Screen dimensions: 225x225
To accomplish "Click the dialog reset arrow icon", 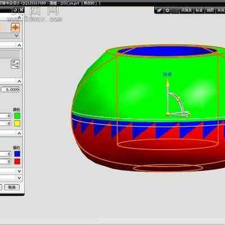I will 16,10.
